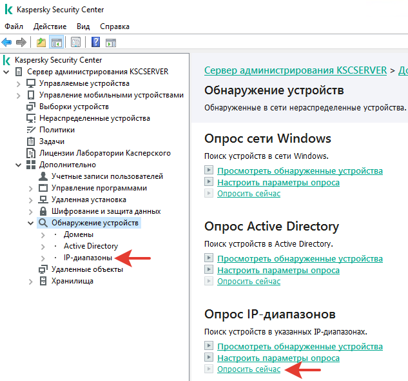Configure poll settings for Опрос Active Directory
The width and height of the screenshot is (408, 381).
(x=278, y=271)
